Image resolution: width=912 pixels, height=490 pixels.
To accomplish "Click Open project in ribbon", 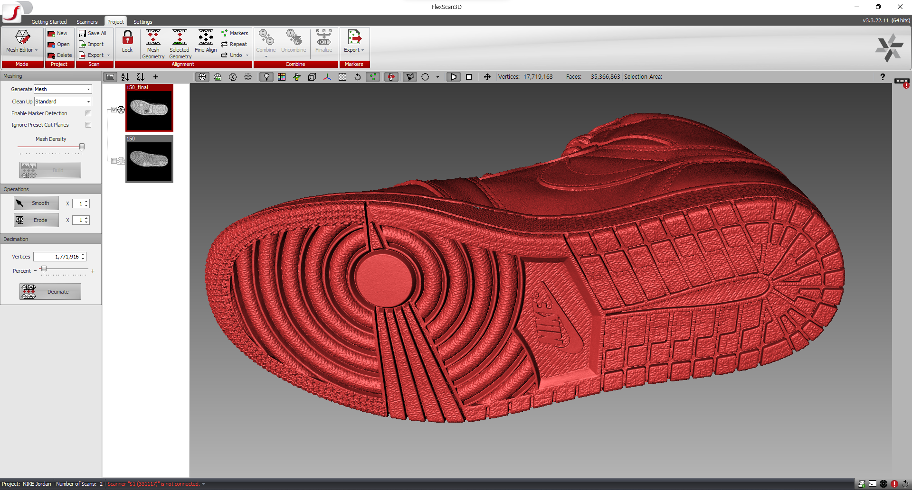I will pos(58,44).
